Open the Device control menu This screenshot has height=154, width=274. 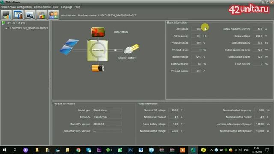click(x=42, y=7)
